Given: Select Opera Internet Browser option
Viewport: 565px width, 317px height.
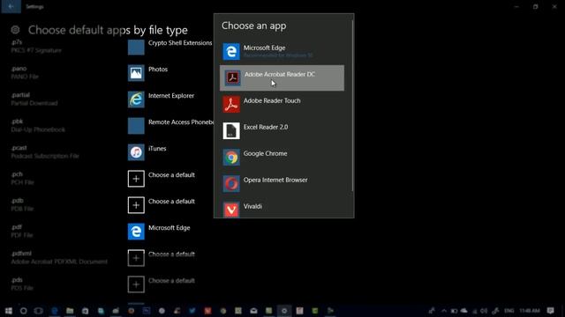Looking at the screenshot, I should click(282, 183).
